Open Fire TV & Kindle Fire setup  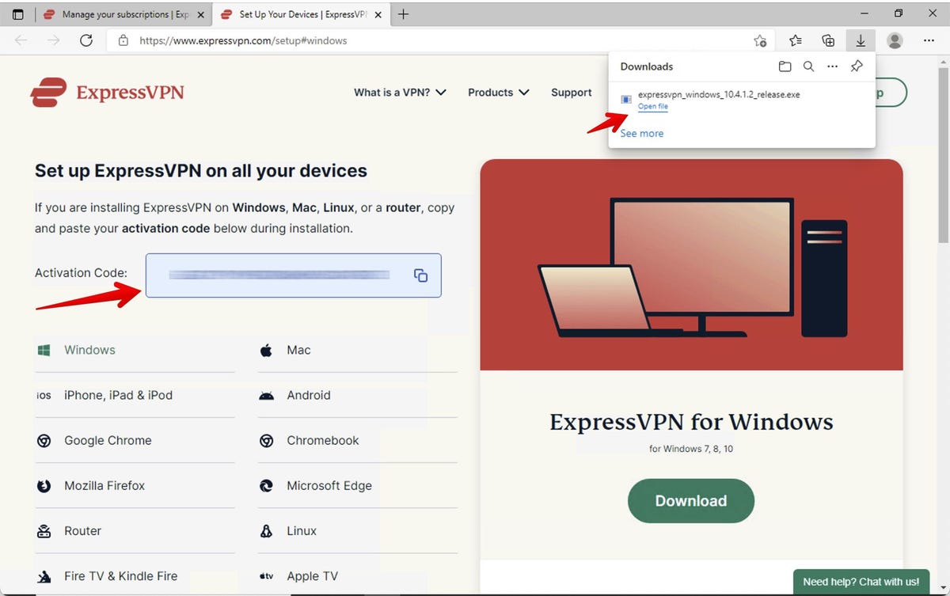[135, 575]
